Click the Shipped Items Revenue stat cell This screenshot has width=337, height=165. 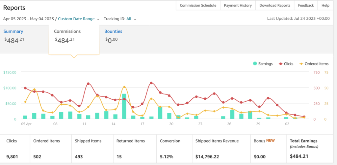(x=221, y=149)
